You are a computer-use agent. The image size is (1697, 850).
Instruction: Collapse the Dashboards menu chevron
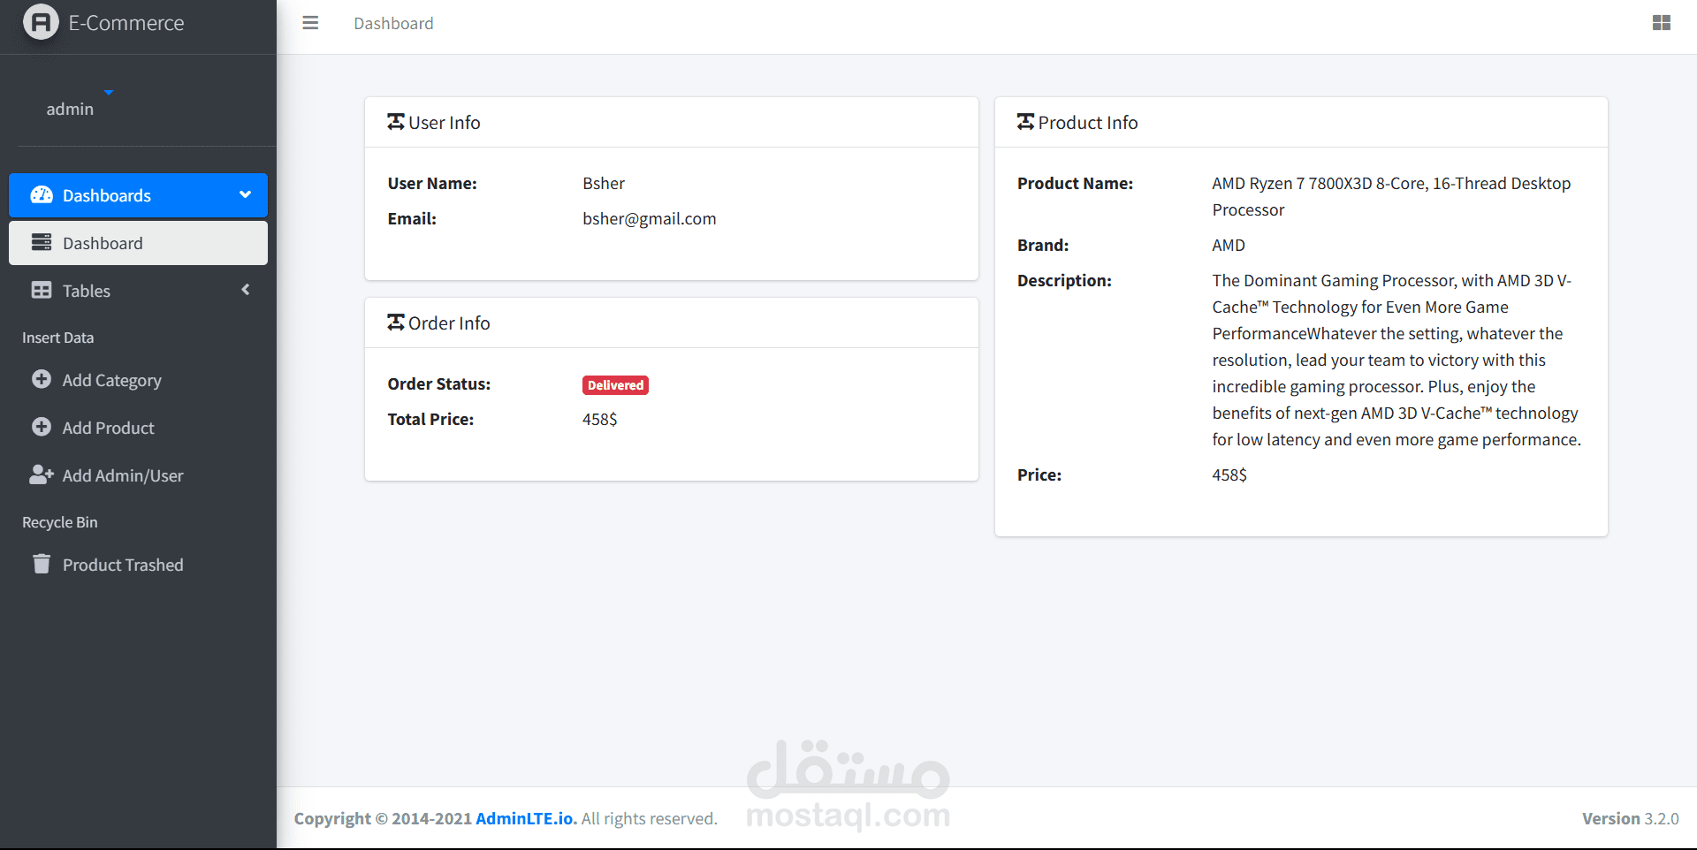245,194
